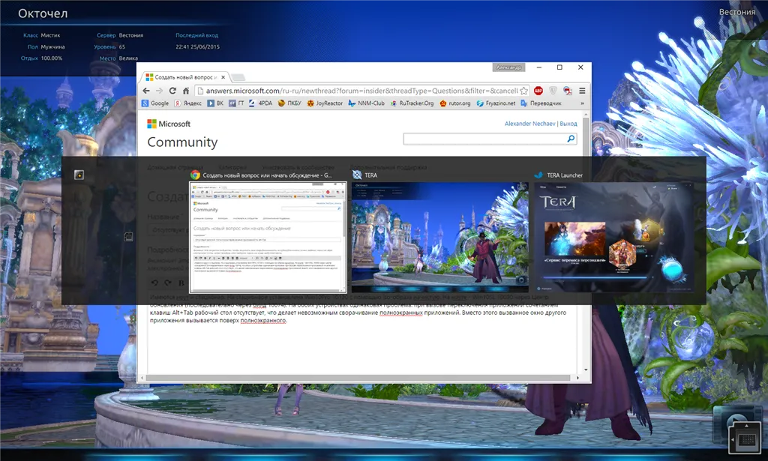Open the 4PDA bookmark

point(260,103)
